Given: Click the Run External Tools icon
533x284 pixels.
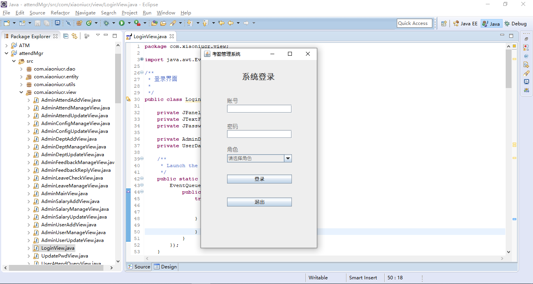Looking at the screenshot, I should (137, 23).
